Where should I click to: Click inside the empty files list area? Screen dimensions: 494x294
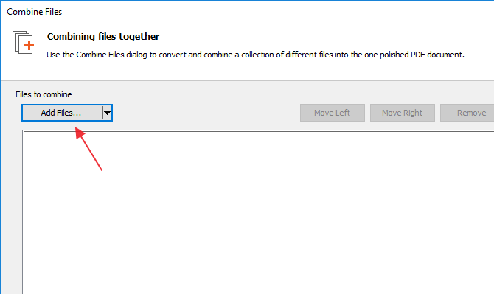258,212
